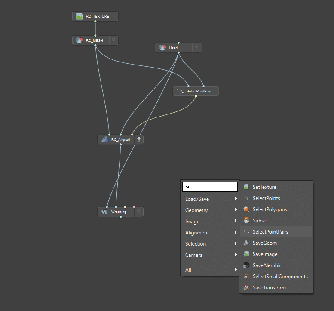Choose SaveGeom from search results
Screen dimensions: 334x311
[x=276, y=243]
